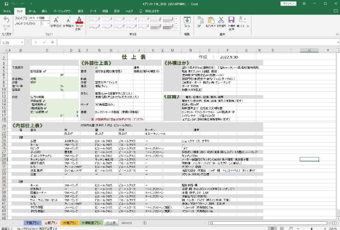340x230 pixels.
Task: Select the second pen in the gallery top row
Action: point(107,20)
